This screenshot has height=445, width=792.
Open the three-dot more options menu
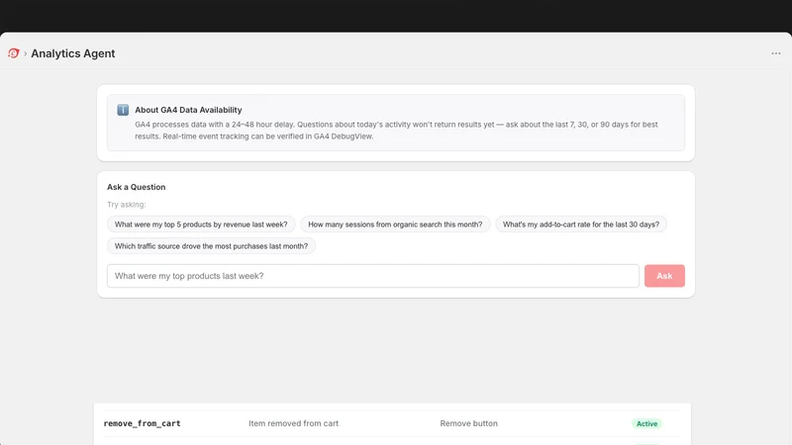776,53
